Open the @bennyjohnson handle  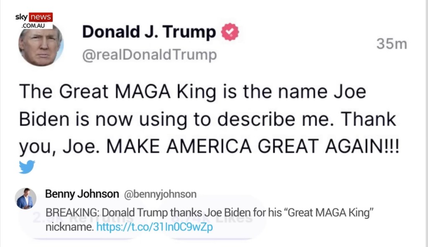point(160,194)
